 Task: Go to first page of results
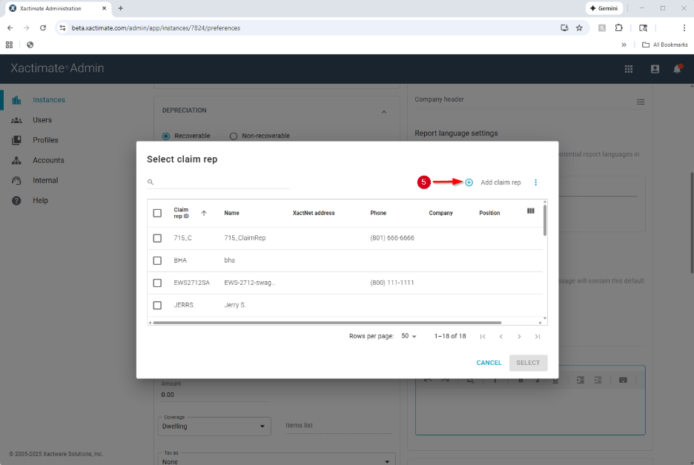483,337
